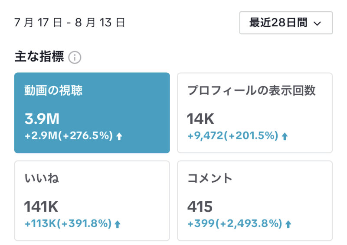Click the 7月17日 - 8月13日 date range text

70,23
